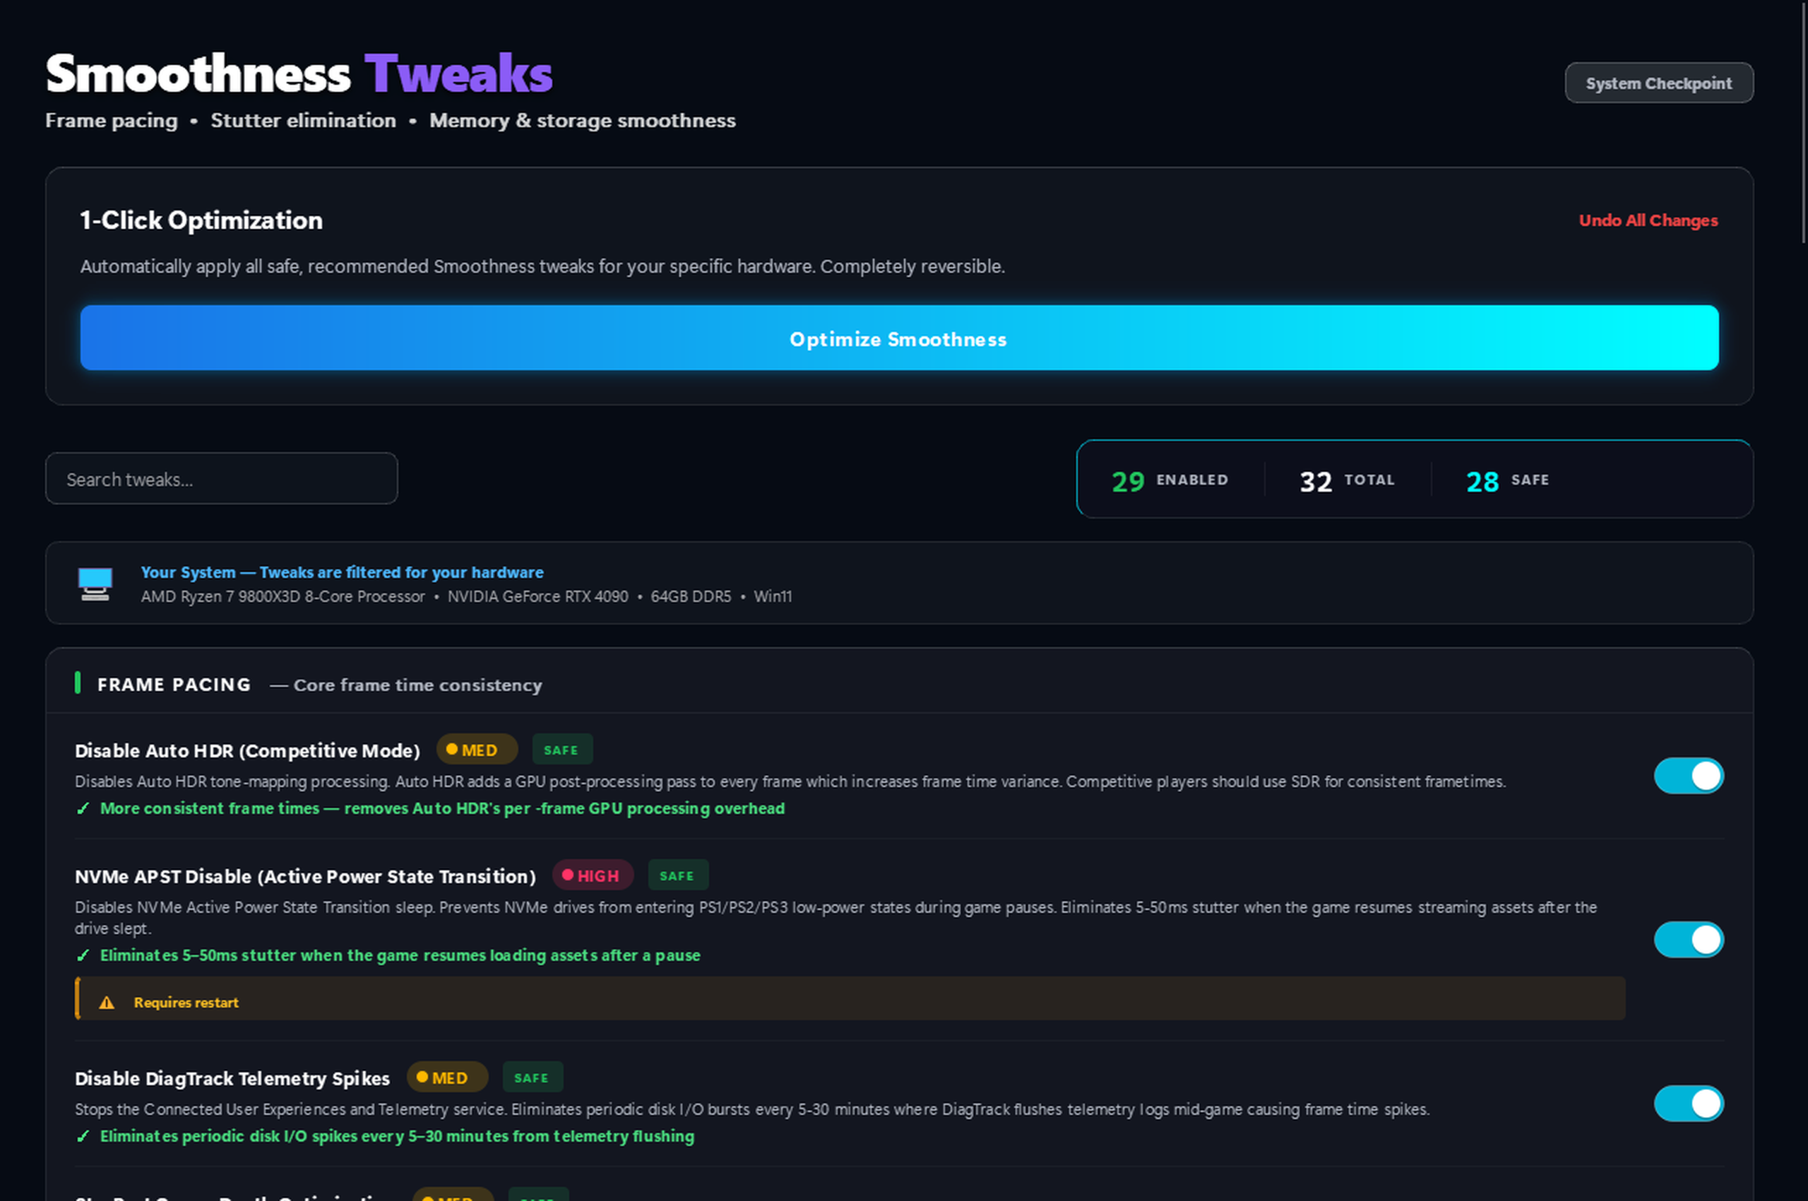
Task: Select Memory & storage smoothness
Action: [x=582, y=120]
